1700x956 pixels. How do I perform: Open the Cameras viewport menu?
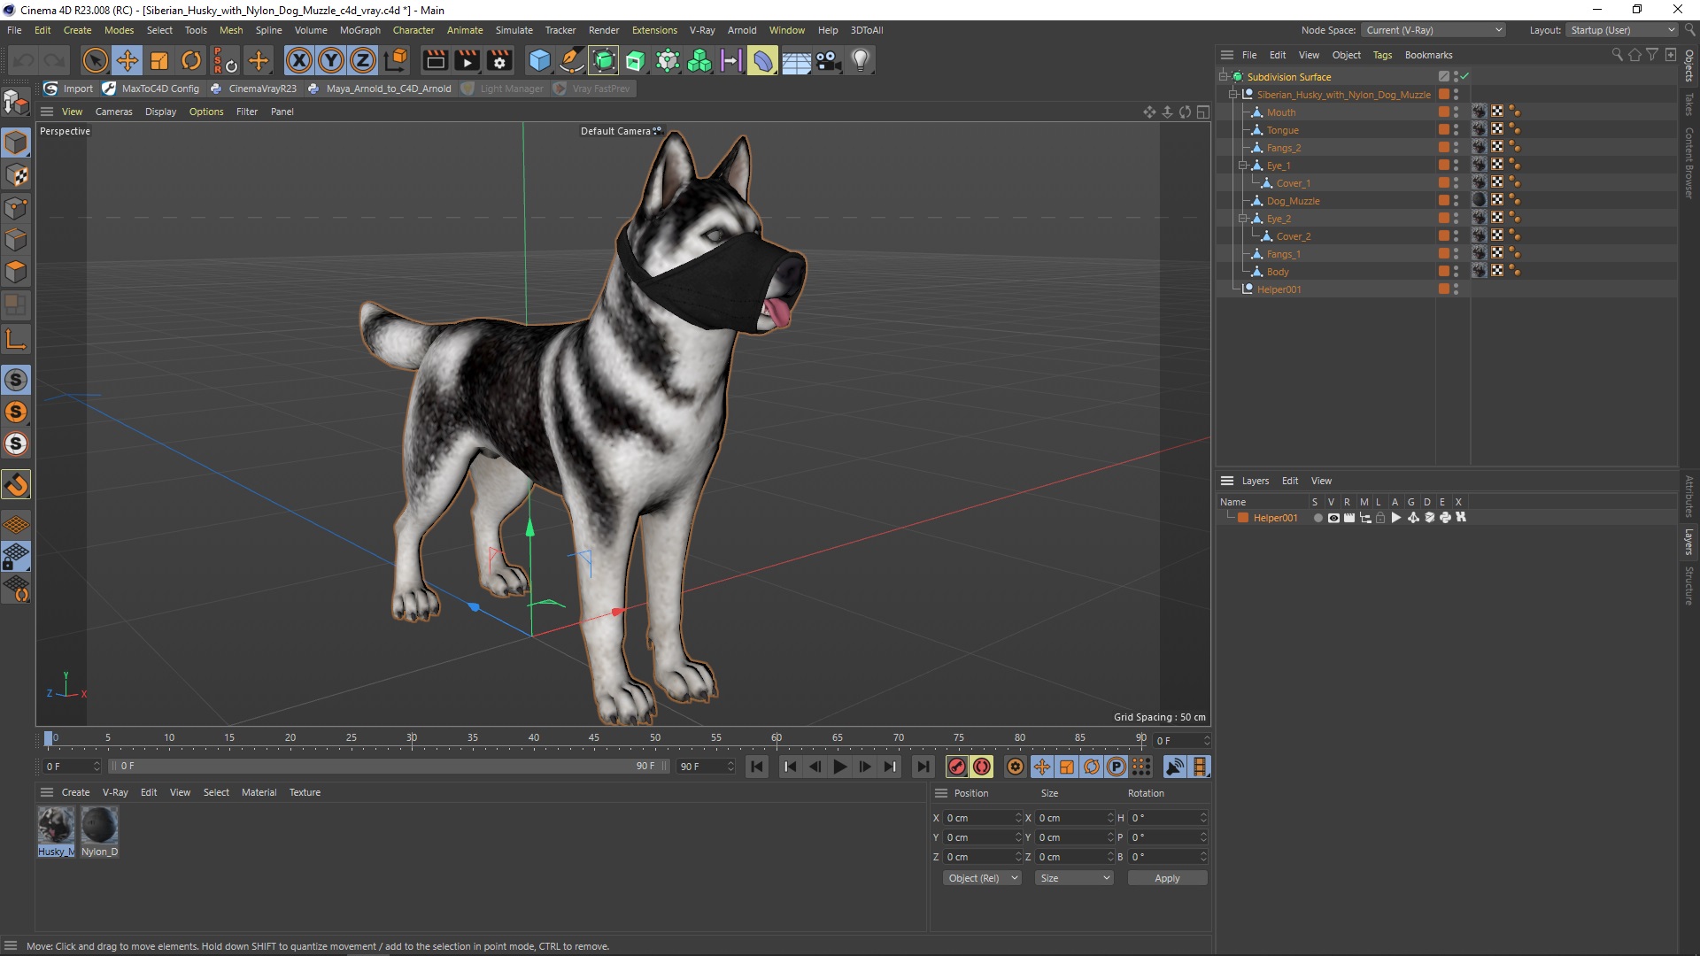pyautogui.click(x=113, y=112)
